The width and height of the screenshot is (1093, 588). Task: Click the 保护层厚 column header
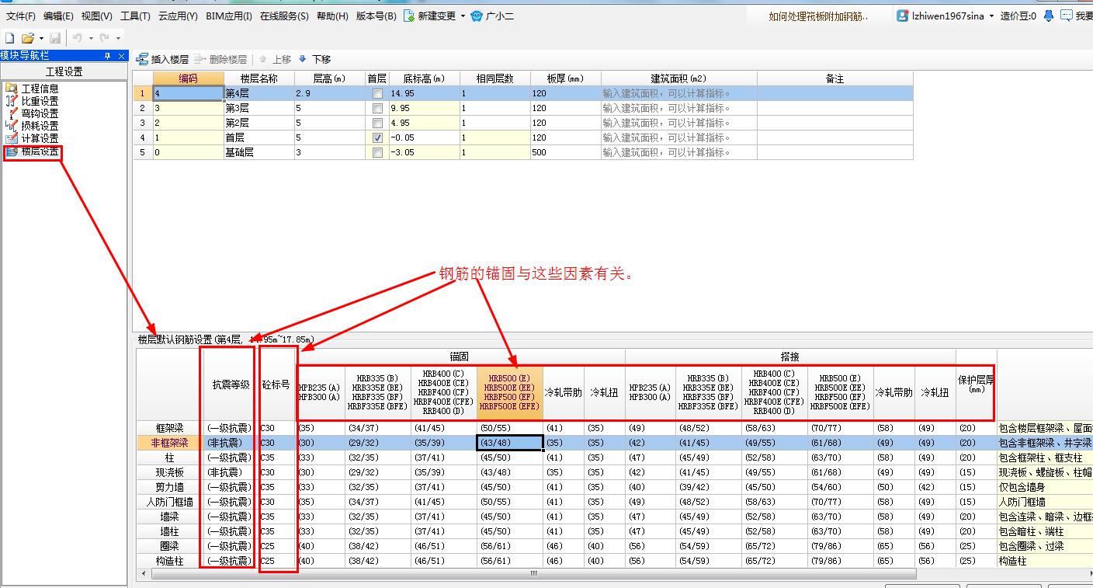pos(977,384)
